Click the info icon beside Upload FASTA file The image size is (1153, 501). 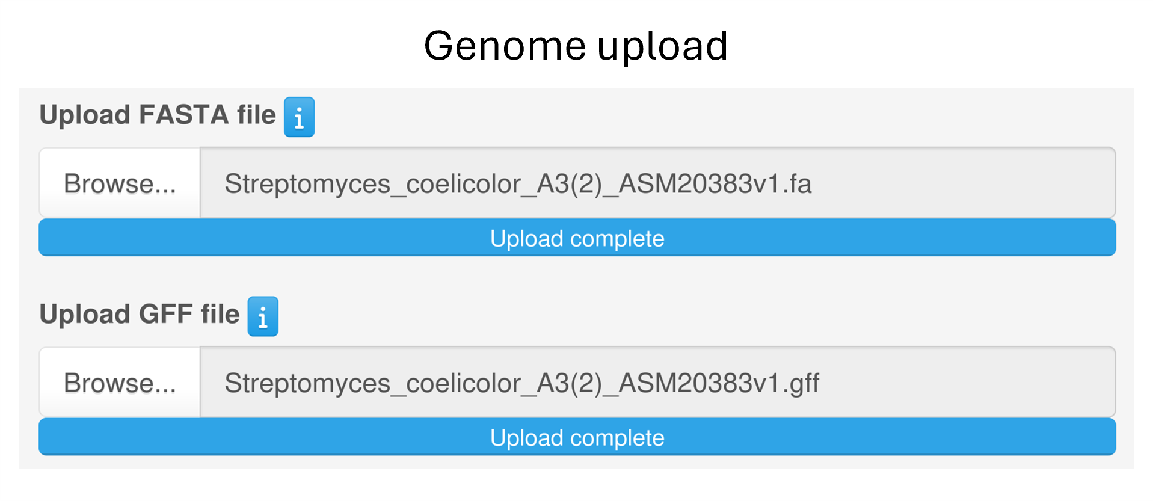(299, 117)
